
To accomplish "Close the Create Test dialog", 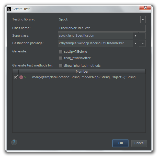I will 145,8.
